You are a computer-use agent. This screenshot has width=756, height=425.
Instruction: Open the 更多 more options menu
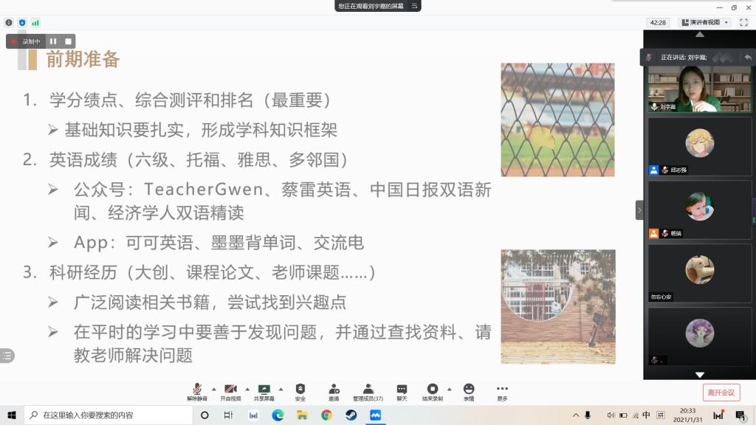(502, 391)
